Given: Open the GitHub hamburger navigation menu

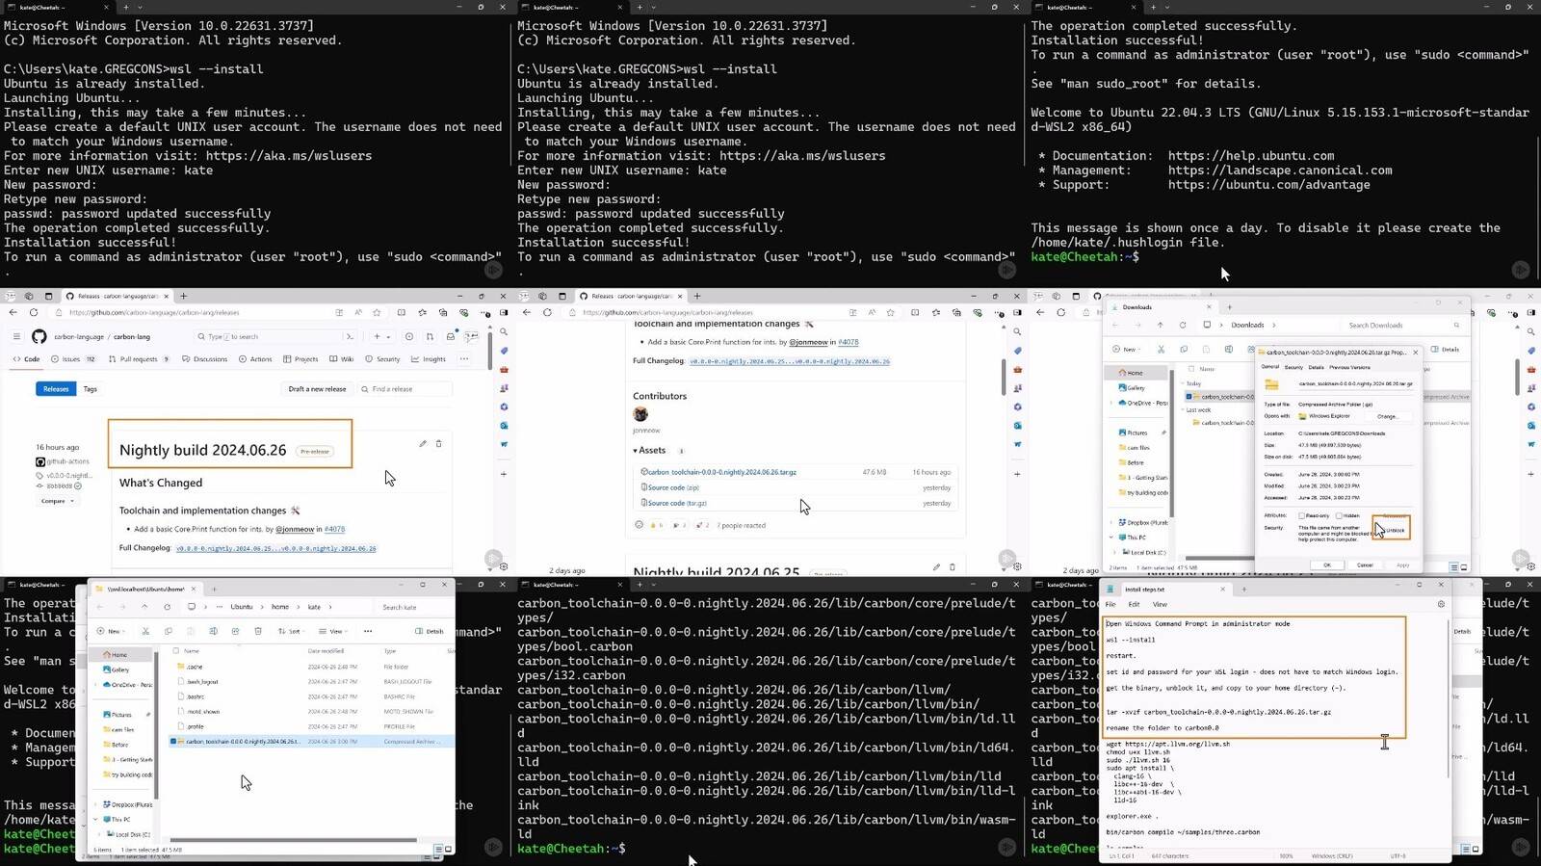Looking at the screenshot, I should pos(16,336).
